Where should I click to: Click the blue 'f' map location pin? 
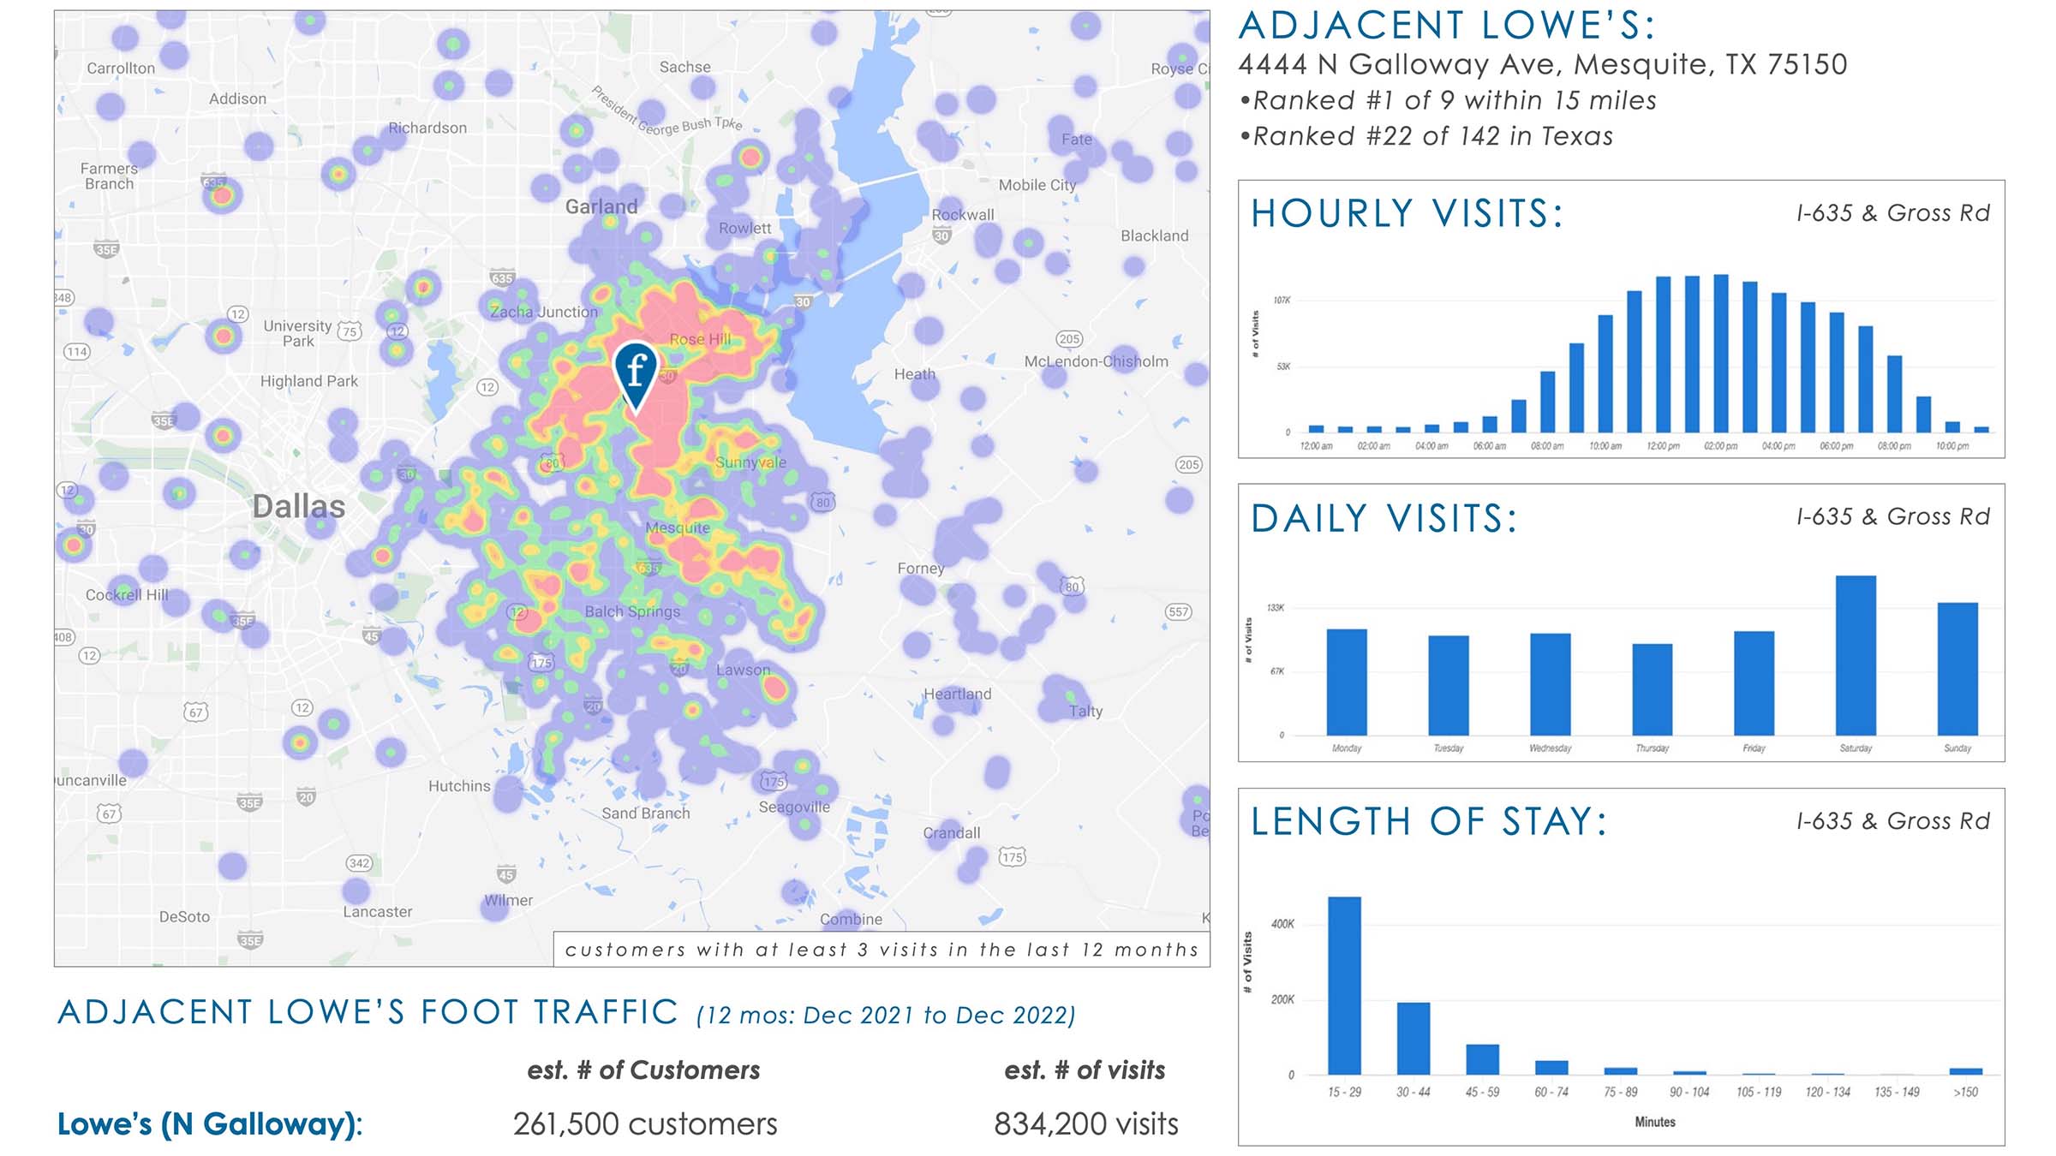[x=636, y=372]
